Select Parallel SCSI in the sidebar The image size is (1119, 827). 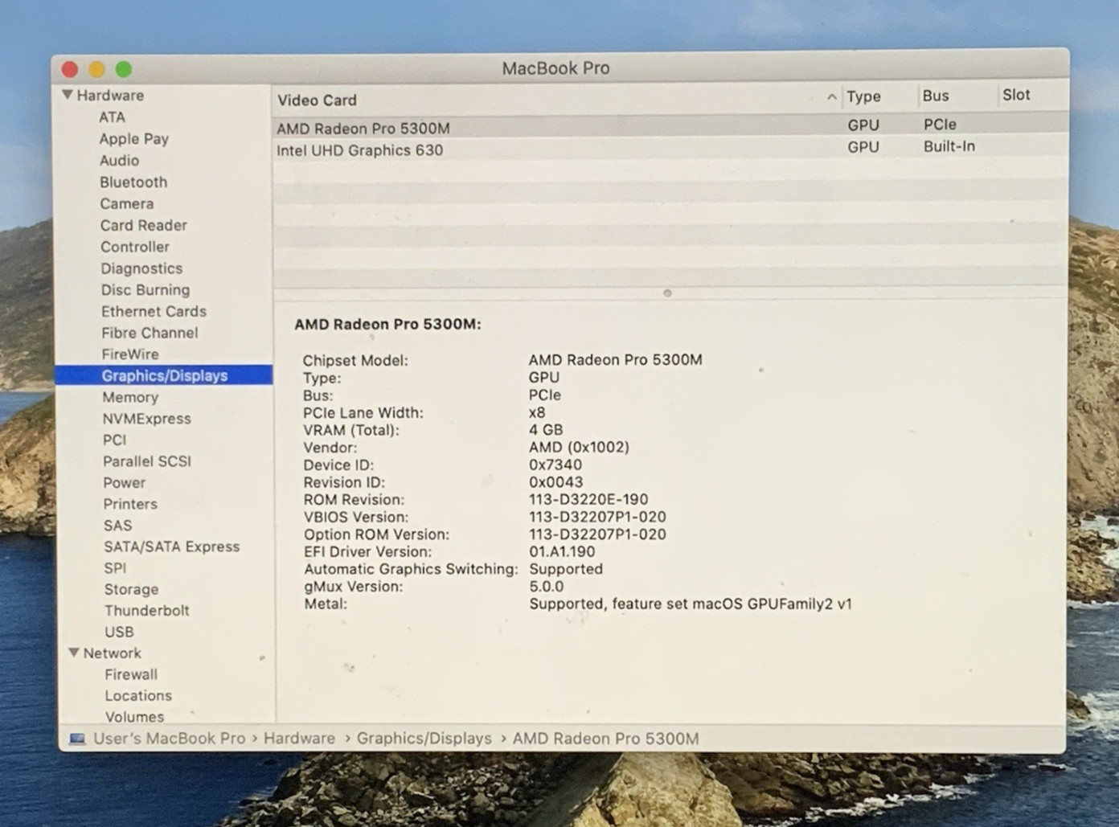tap(147, 461)
